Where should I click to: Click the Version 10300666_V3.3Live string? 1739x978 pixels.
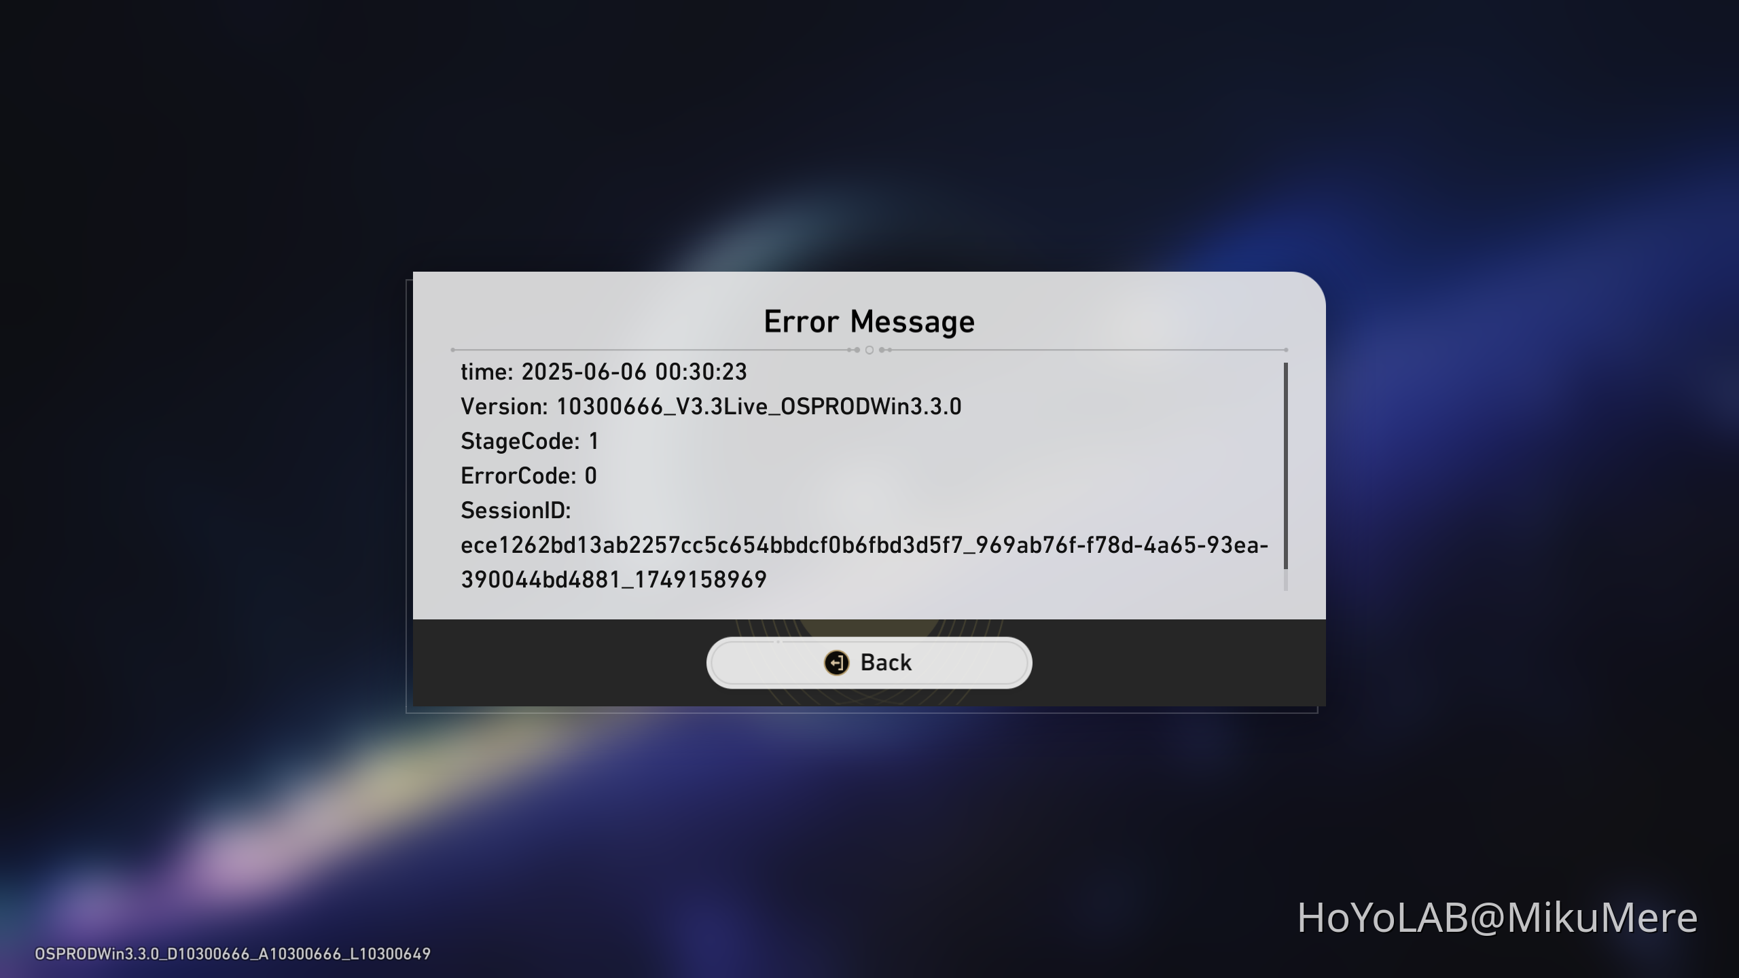tap(759, 407)
